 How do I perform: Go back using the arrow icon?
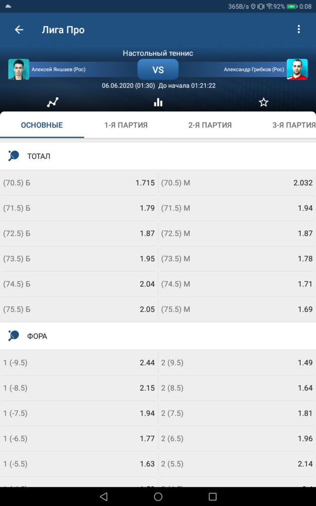[19, 30]
